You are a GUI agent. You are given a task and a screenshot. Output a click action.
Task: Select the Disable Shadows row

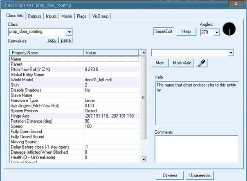click(x=74, y=90)
